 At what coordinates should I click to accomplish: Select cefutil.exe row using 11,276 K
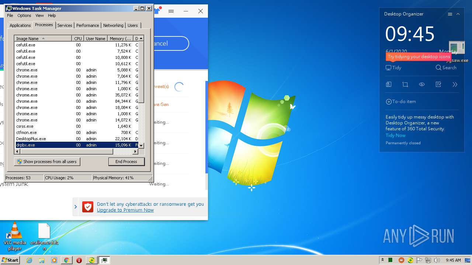coord(77,45)
